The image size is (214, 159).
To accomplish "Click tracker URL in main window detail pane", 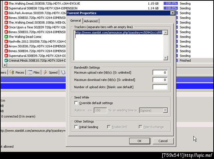I will click(x=33, y=130).
